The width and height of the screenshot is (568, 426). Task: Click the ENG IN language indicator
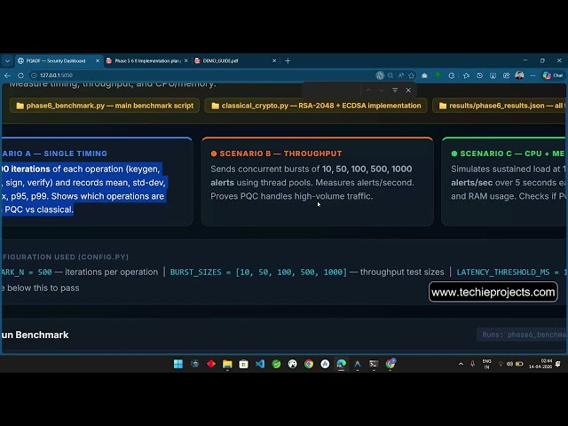(486, 364)
